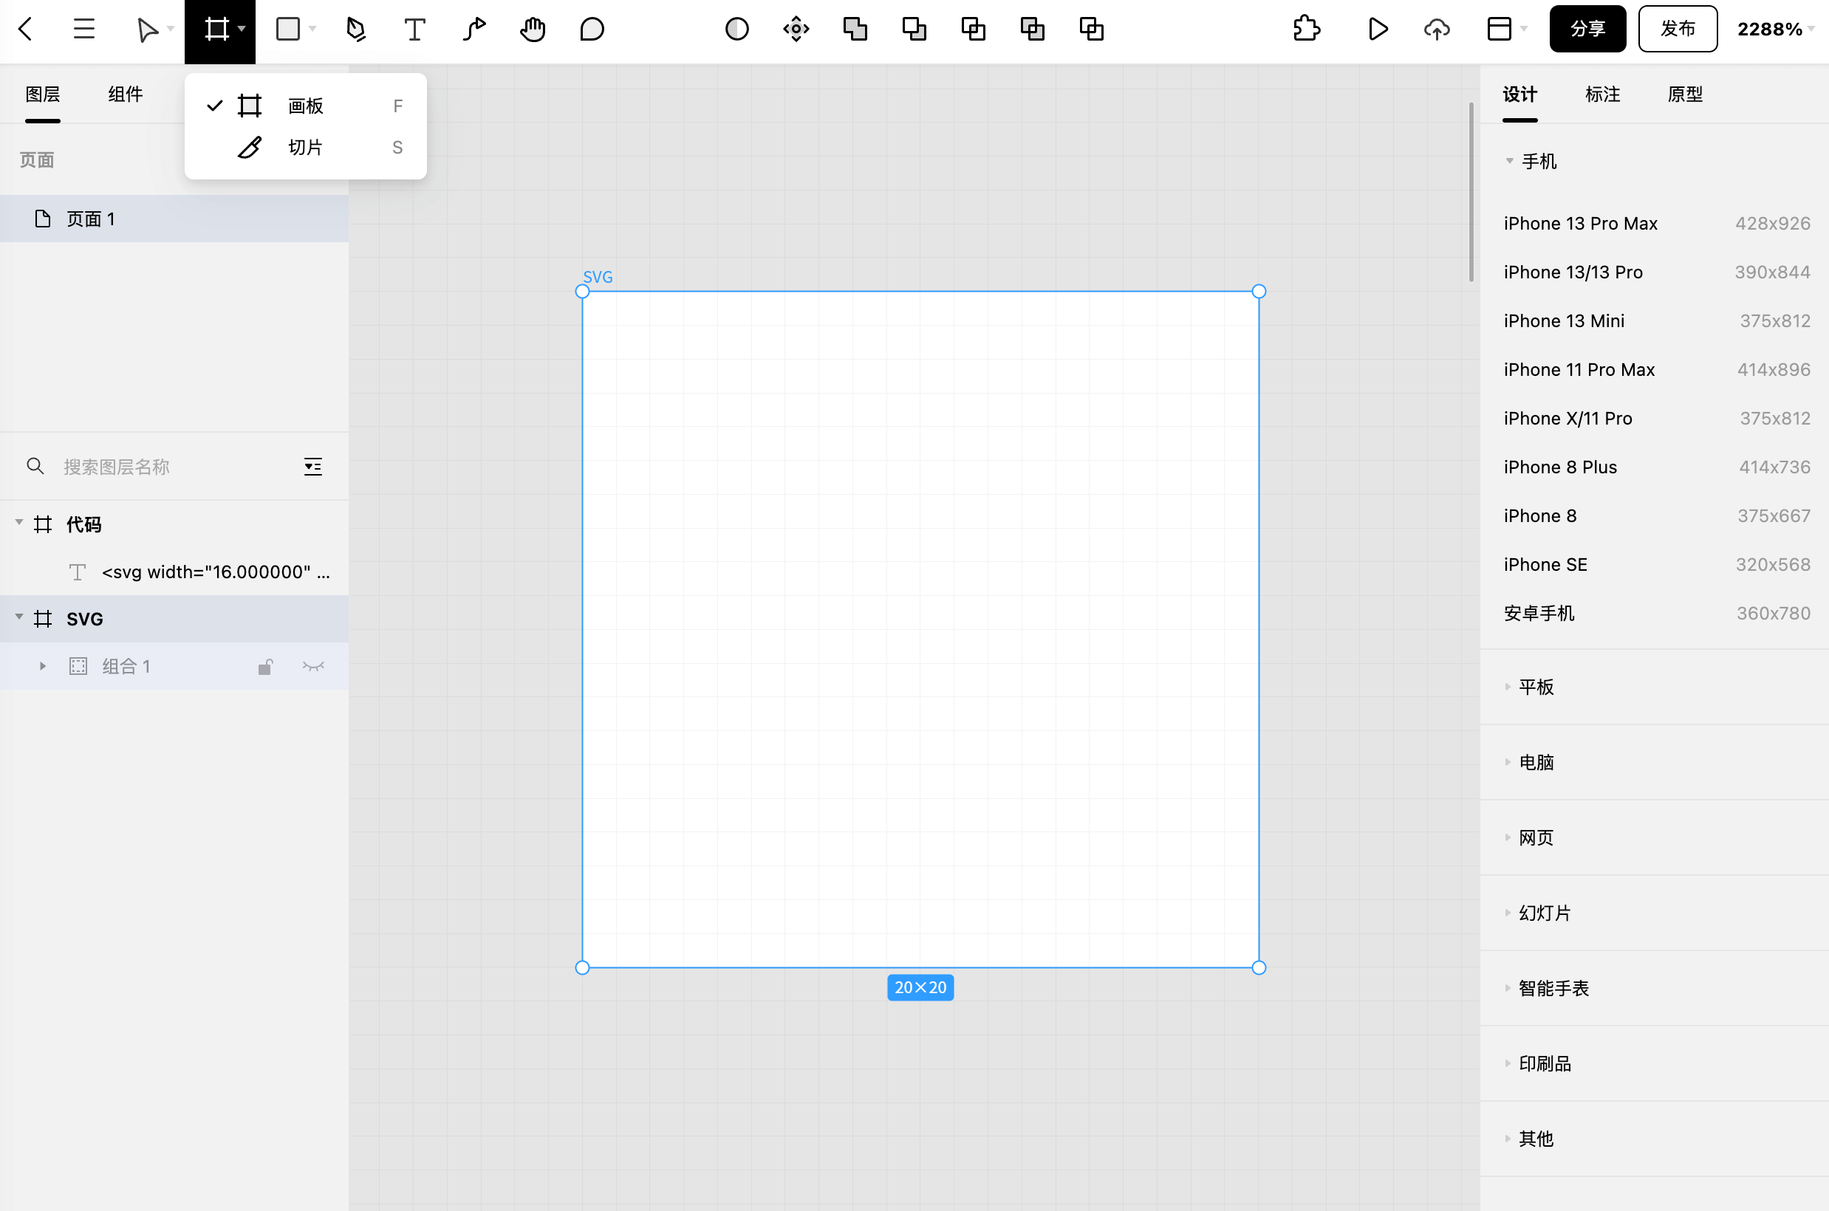Choose 切片 from the dropdown menu

click(306, 148)
